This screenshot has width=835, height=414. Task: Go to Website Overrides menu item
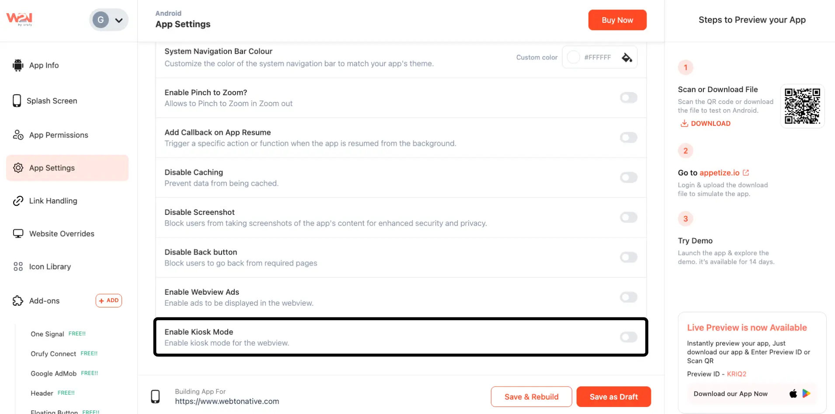tap(61, 234)
